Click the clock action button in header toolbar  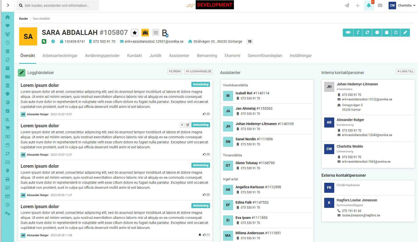377,33
